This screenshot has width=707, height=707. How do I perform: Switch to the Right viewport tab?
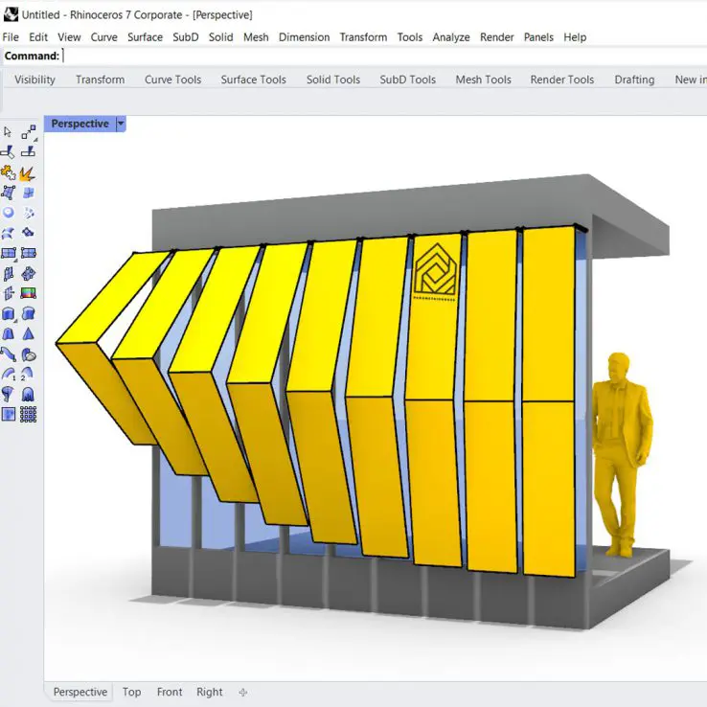coord(209,692)
